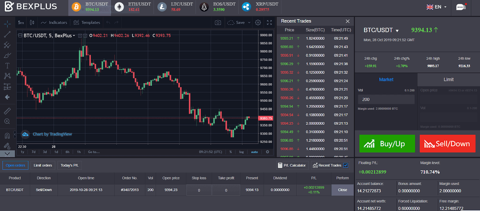Open chart settings gear icon
The height and width of the screenshot is (211, 480).
(x=258, y=22)
